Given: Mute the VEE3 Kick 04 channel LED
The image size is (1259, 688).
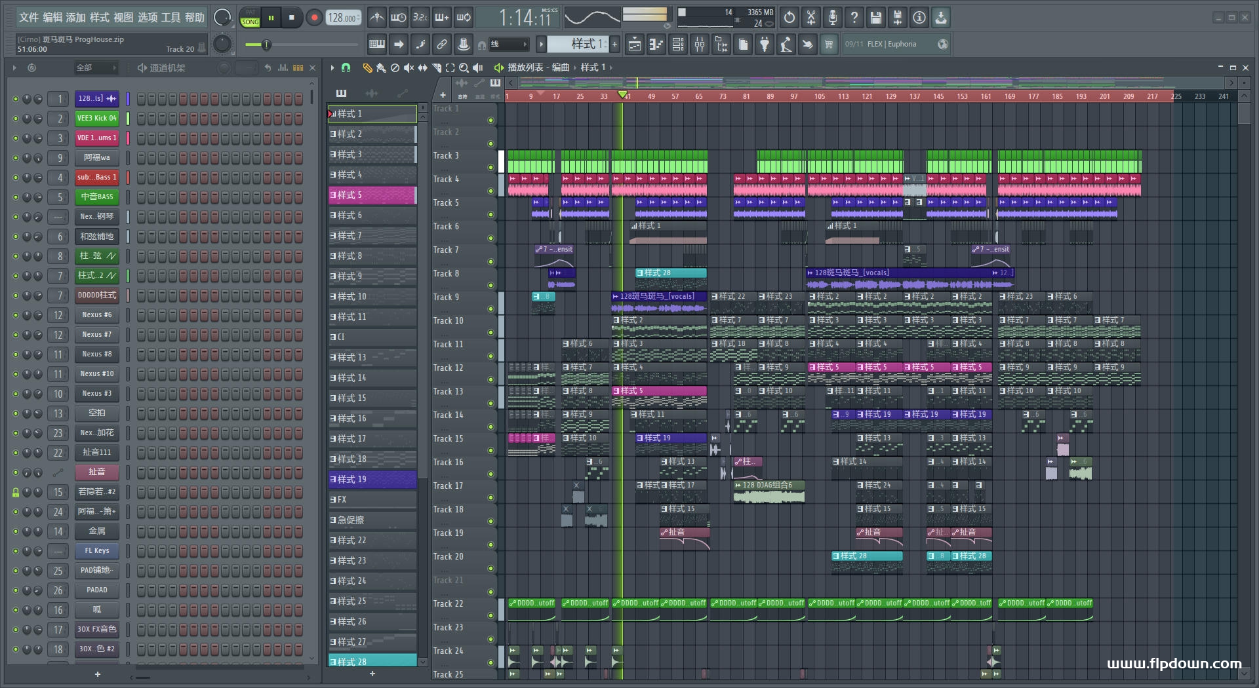Looking at the screenshot, I should tap(16, 119).
